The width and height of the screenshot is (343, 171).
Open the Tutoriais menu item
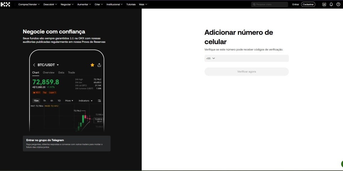pos(131,4)
